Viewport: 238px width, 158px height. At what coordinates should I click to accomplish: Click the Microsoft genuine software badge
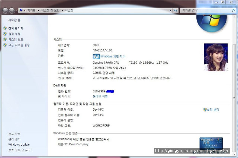coord(211,143)
